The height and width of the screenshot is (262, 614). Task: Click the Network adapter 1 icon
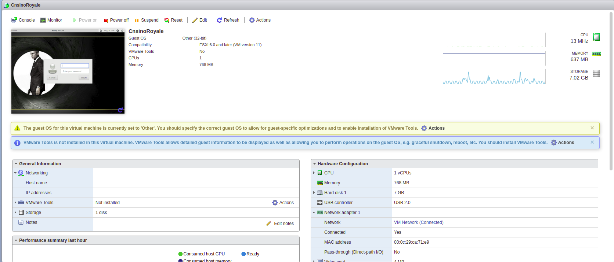[320, 213]
